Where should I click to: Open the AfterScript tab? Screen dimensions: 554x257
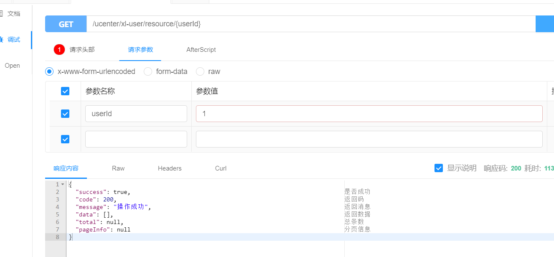(x=201, y=50)
